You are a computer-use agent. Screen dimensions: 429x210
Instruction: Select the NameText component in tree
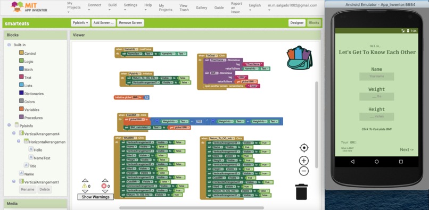[x=39, y=158]
